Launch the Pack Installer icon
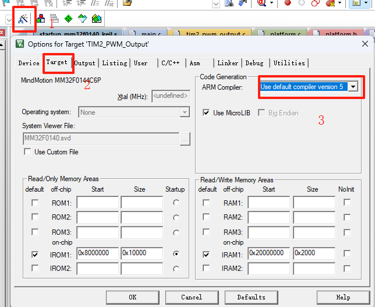This screenshot has height=307, width=375. click(x=97, y=19)
